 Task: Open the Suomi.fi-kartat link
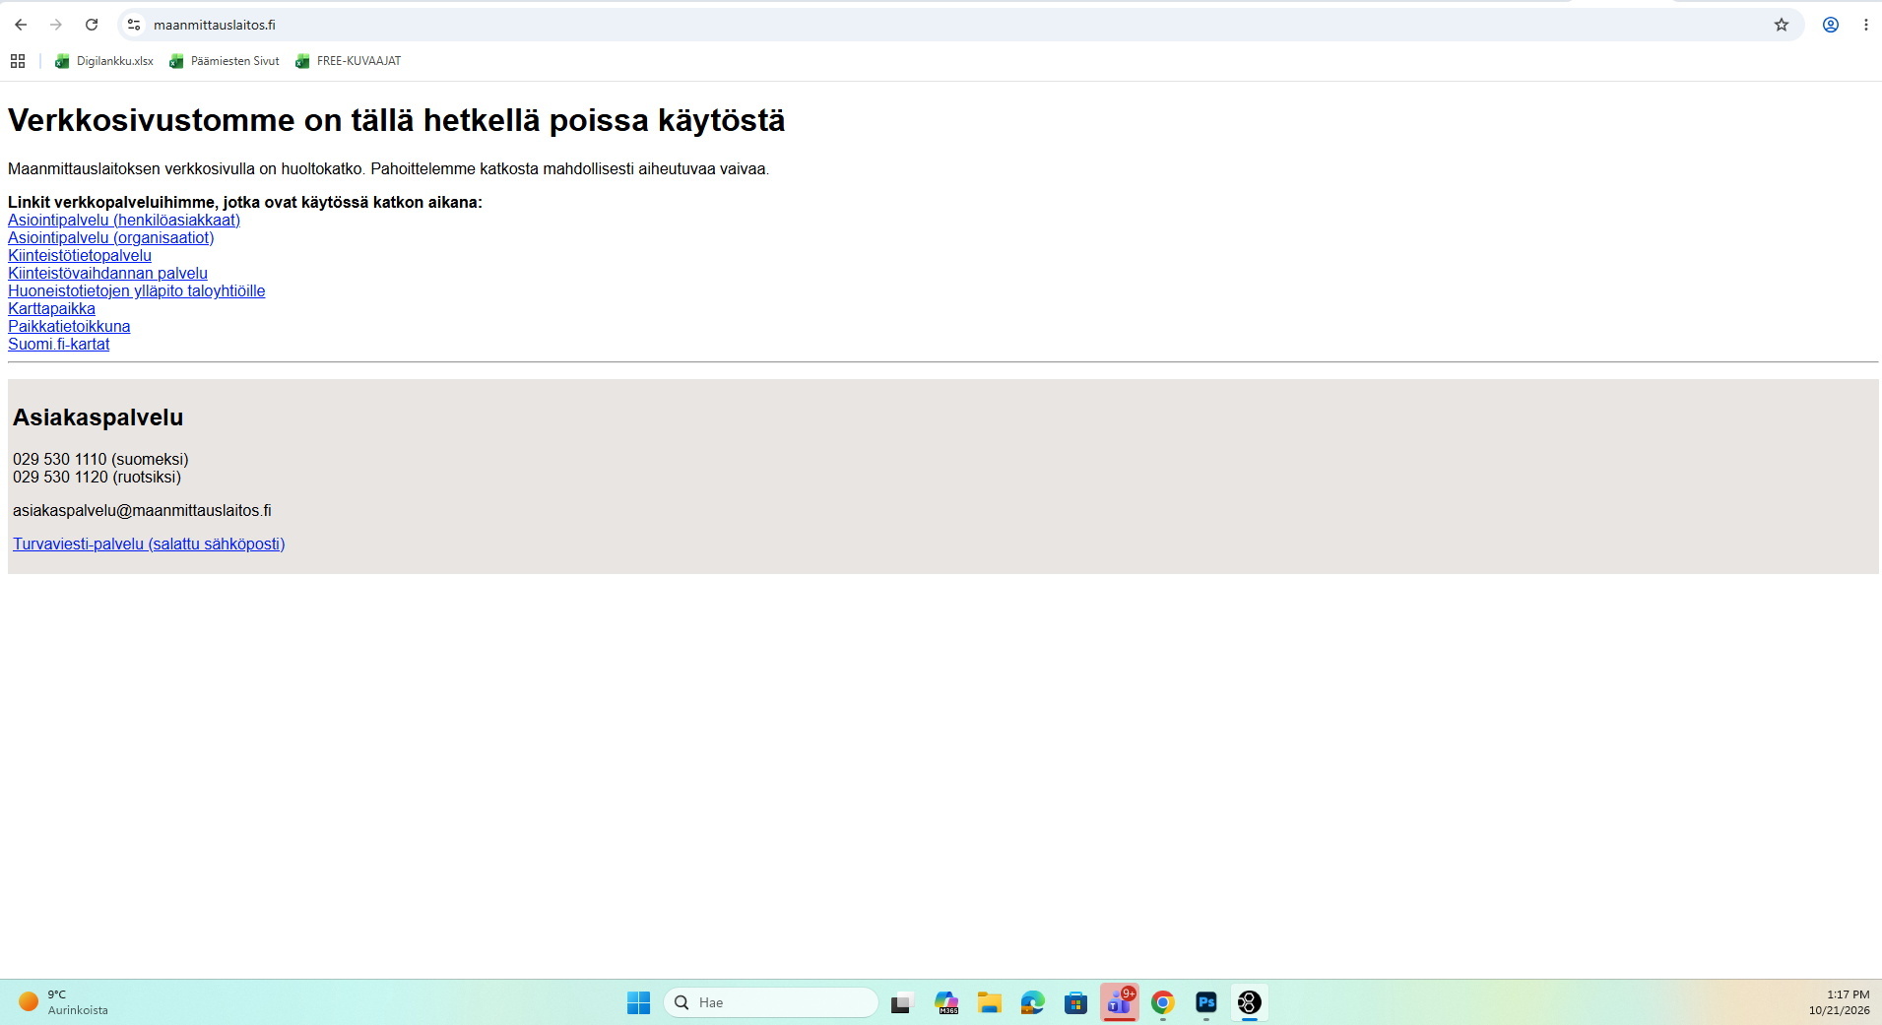[x=59, y=344]
